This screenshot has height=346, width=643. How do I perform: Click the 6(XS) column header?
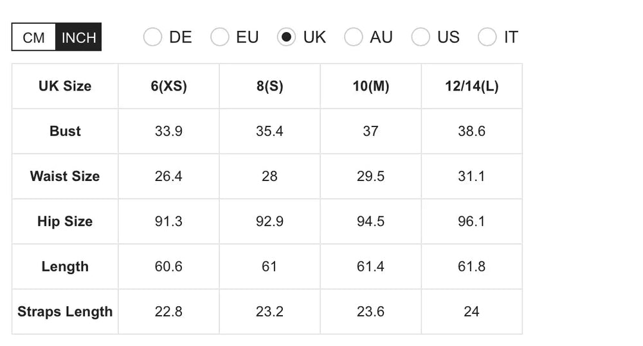[x=168, y=86]
